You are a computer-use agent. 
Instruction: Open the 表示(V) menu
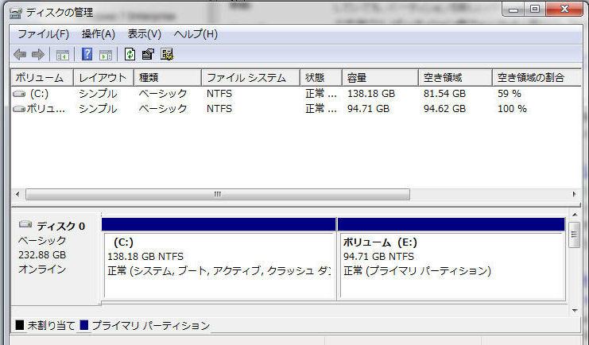[144, 34]
